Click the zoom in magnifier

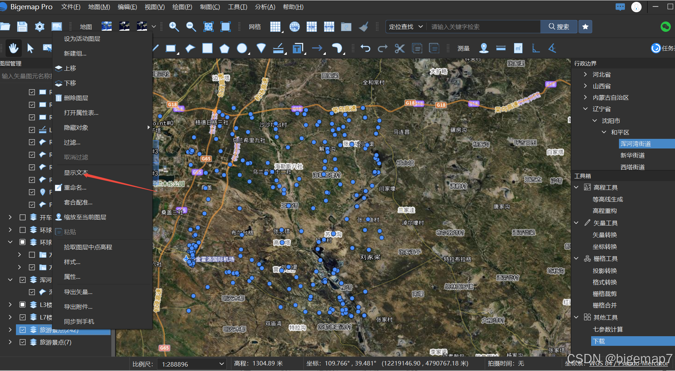click(174, 27)
